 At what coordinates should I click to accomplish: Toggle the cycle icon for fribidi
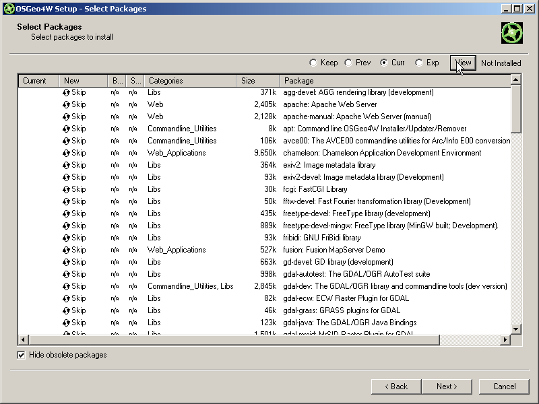click(66, 238)
